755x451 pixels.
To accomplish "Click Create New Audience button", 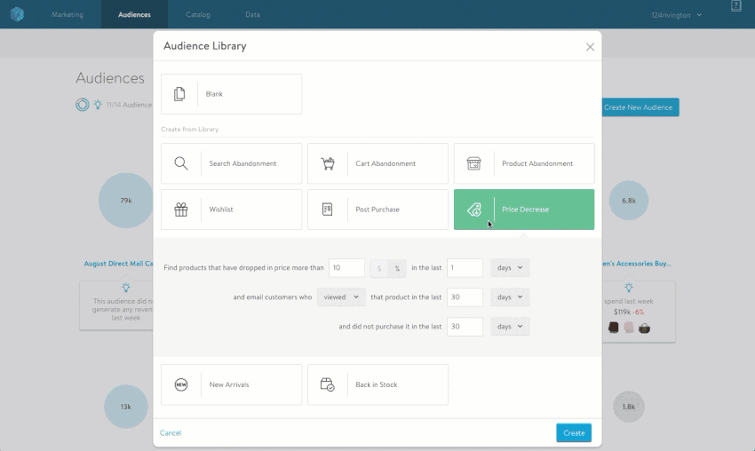I will click(640, 107).
